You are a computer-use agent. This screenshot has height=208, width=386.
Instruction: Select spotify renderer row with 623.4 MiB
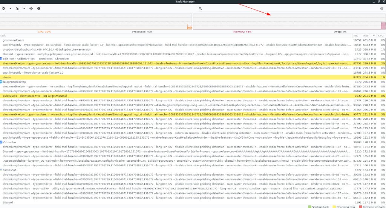tap(193, 45)
